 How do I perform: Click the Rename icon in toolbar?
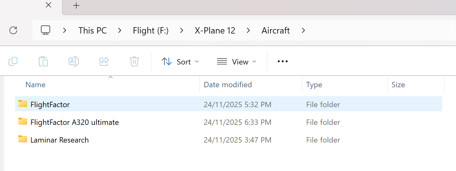[x=74, y=61]
